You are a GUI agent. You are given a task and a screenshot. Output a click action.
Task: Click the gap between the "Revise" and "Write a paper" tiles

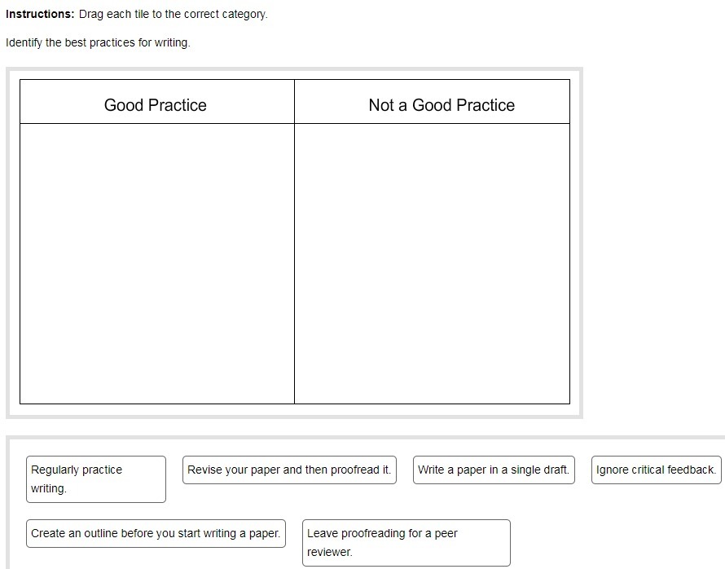(405, 470)
